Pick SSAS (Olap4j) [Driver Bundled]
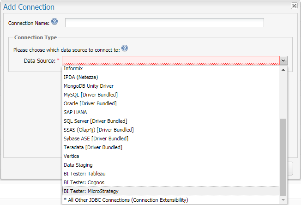 98,130
